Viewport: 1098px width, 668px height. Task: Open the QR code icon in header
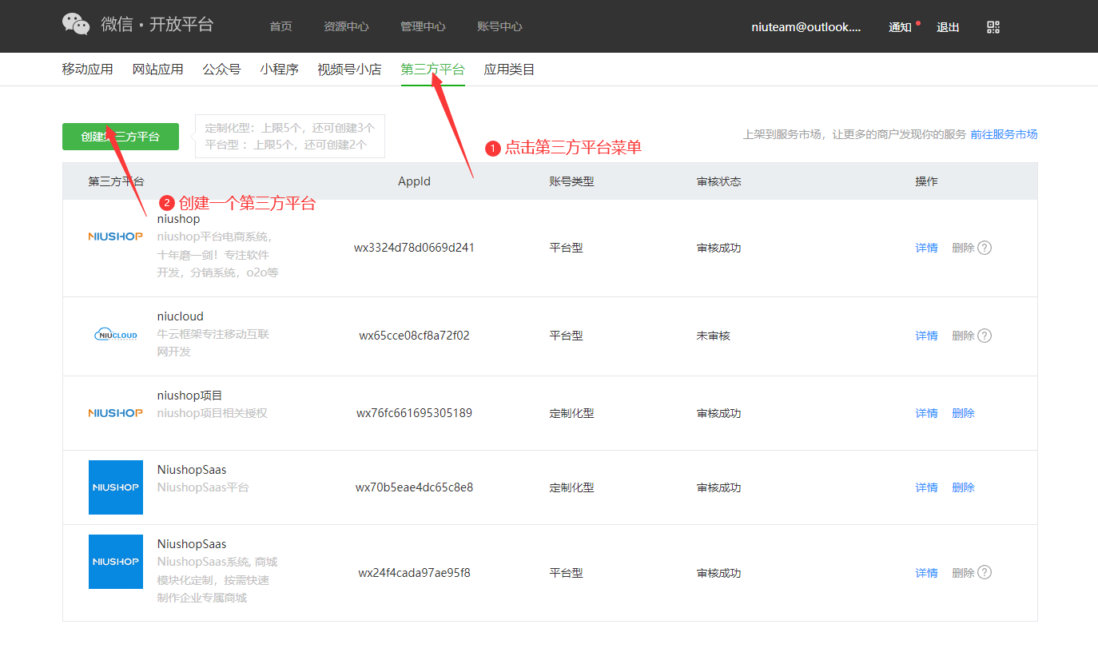point(993,27)
